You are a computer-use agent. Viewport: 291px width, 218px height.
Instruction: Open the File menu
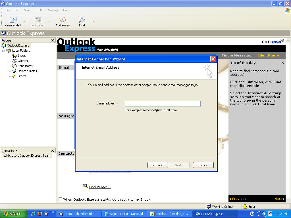coord(8,10)
